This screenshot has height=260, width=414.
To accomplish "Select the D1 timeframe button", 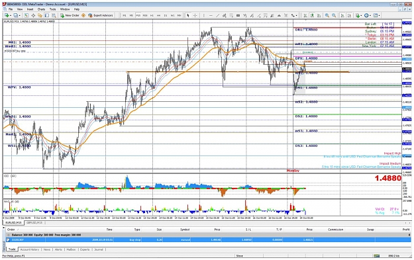I will click(x=166, y=15).
